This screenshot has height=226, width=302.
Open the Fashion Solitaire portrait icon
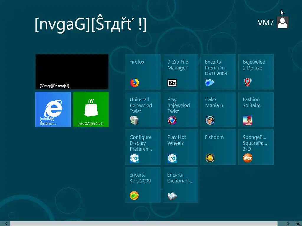click(248, 120)
